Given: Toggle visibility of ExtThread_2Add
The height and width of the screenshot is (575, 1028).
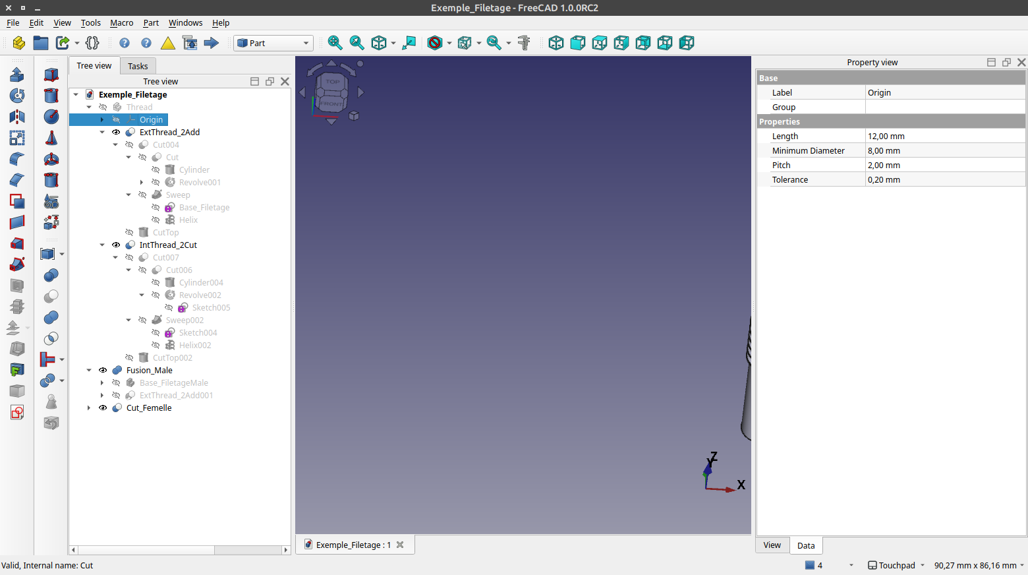Looking at the screenshot, I should (116, 133).
